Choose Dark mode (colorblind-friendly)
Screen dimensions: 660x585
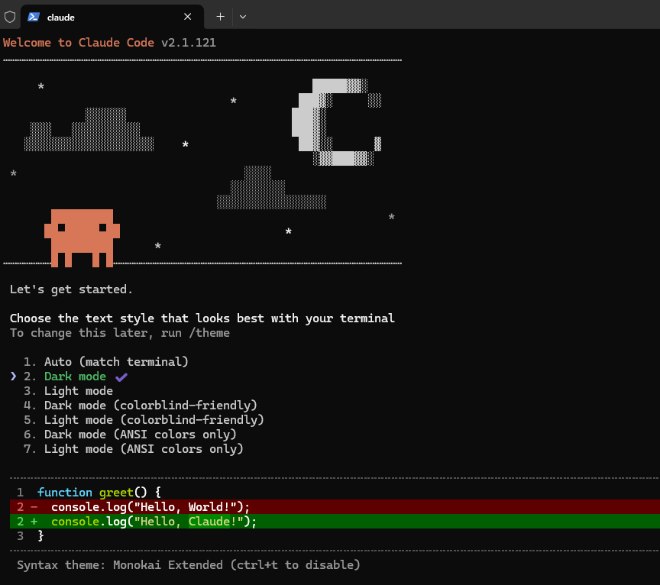click(140, 406)
